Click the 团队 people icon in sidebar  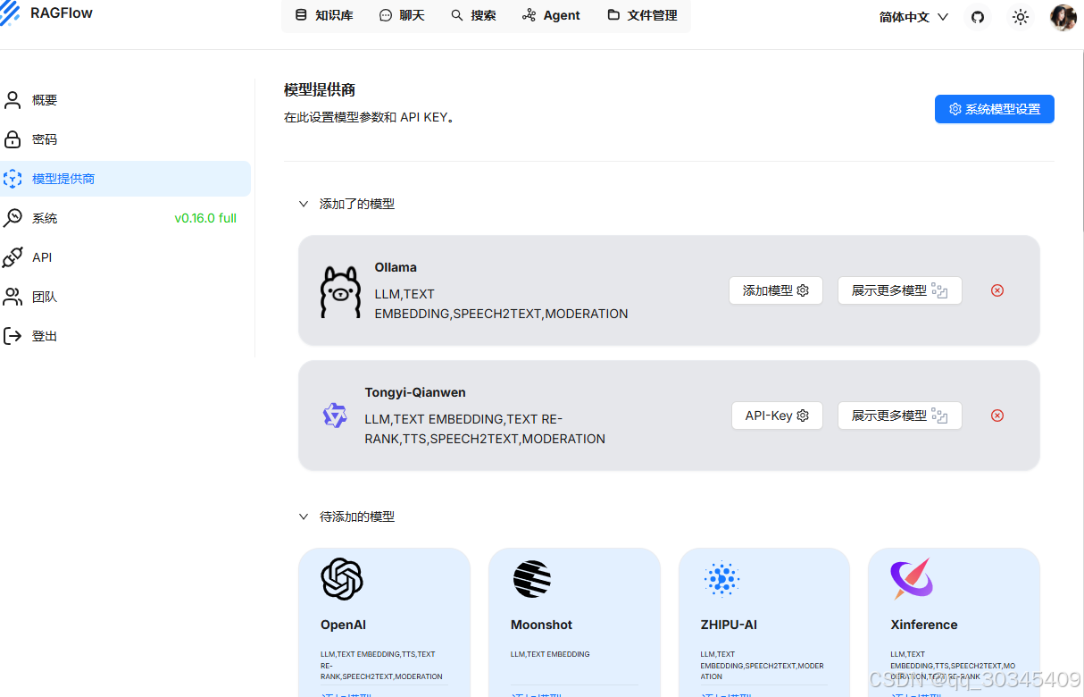tap(13, 297)
